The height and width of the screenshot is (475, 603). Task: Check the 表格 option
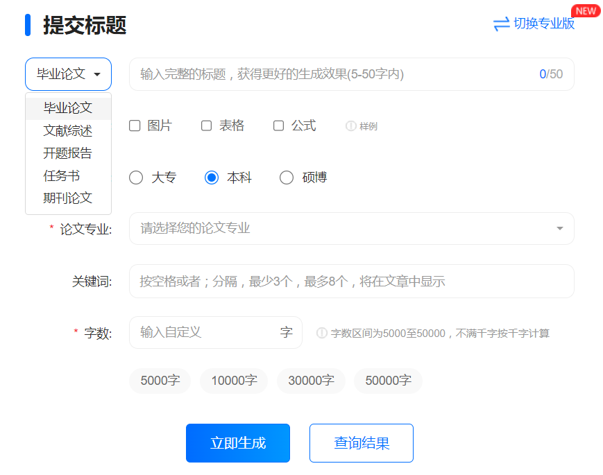point(206,126)
